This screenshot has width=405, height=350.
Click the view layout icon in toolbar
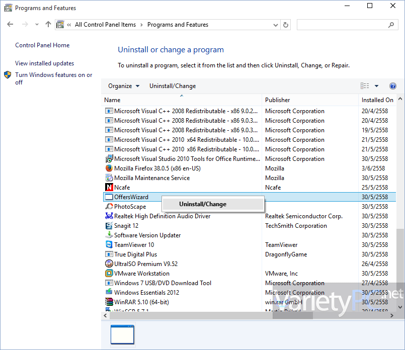(x=365, y=86)
